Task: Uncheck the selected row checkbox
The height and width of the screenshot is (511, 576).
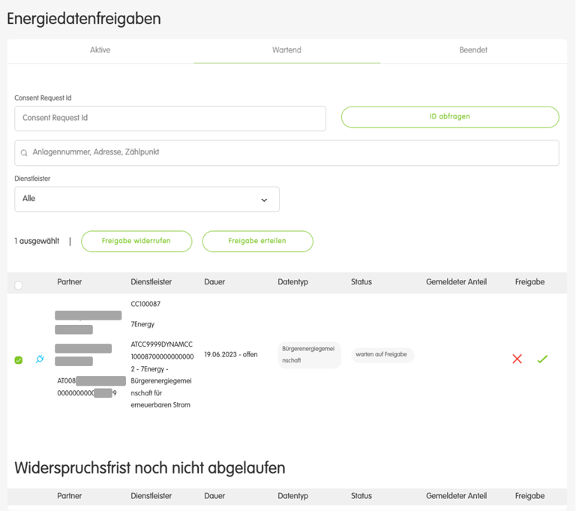Action: pos(19,360)
